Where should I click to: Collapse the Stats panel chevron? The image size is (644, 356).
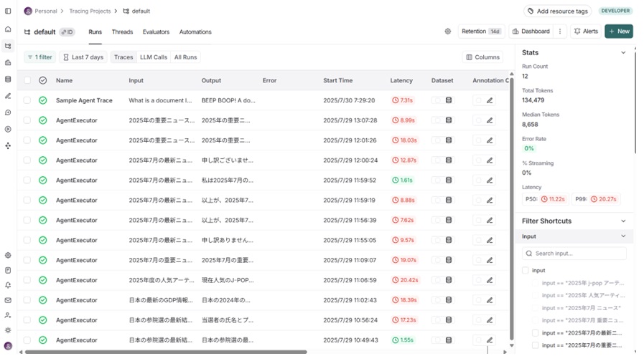coord(623,53)
